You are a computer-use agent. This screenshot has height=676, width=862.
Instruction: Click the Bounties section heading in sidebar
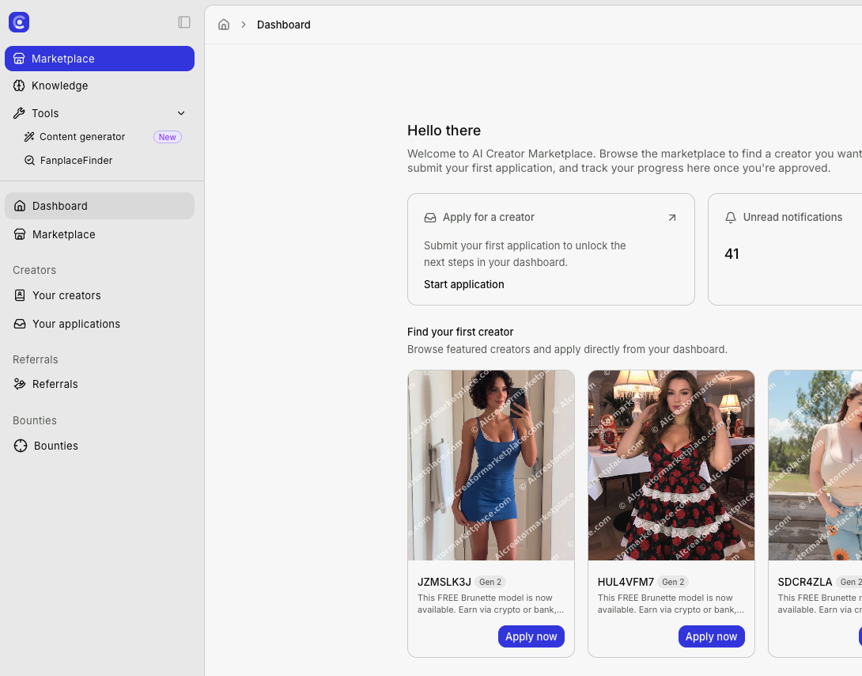pos(35,420)
